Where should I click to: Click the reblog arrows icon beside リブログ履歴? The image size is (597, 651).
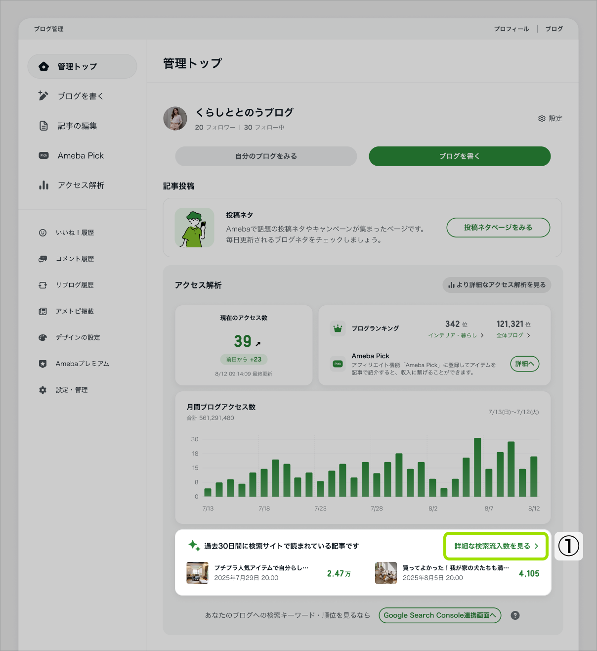(43, 285)
